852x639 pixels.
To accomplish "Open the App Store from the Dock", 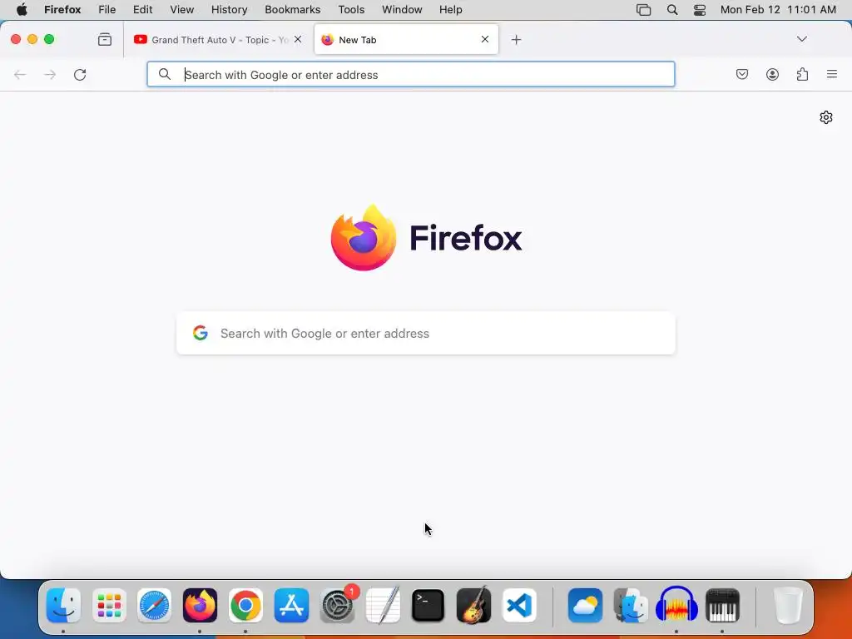I will 291,606.
